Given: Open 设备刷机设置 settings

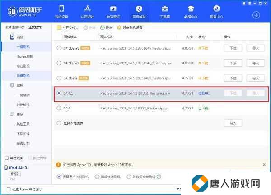Looking at the screenshot, I should click(x=130, y=27).
